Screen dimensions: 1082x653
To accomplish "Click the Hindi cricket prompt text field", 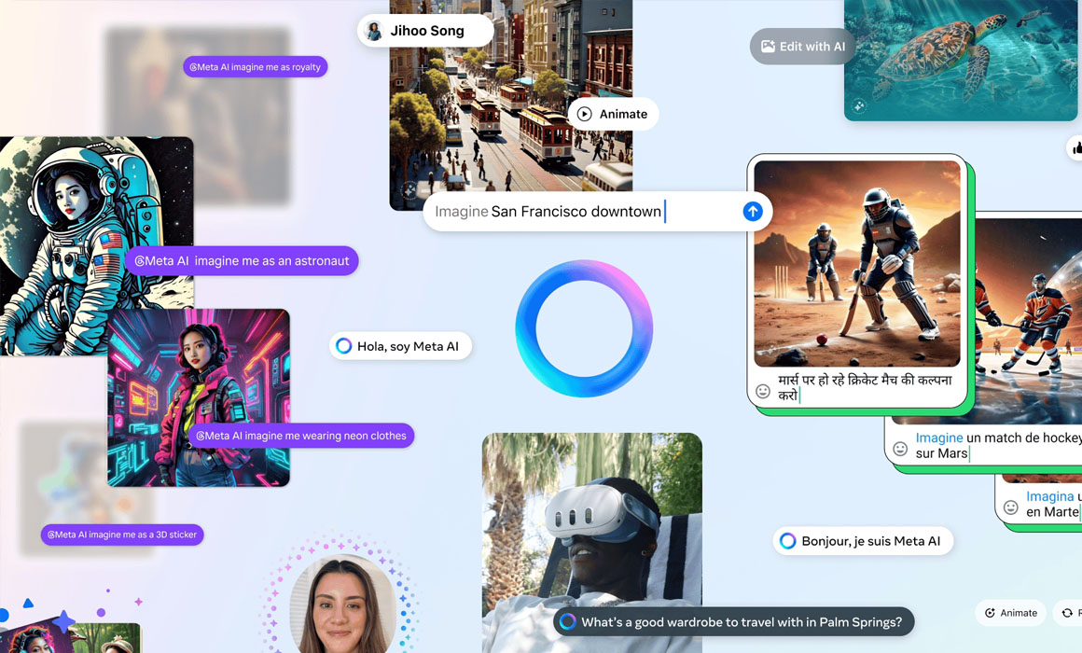I will pos(866,387).
